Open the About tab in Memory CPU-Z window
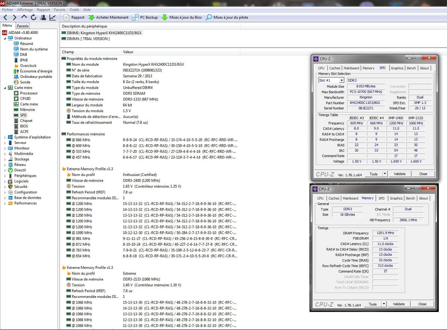447x330 pixels. pyautogui.click(x=423, y=198)
